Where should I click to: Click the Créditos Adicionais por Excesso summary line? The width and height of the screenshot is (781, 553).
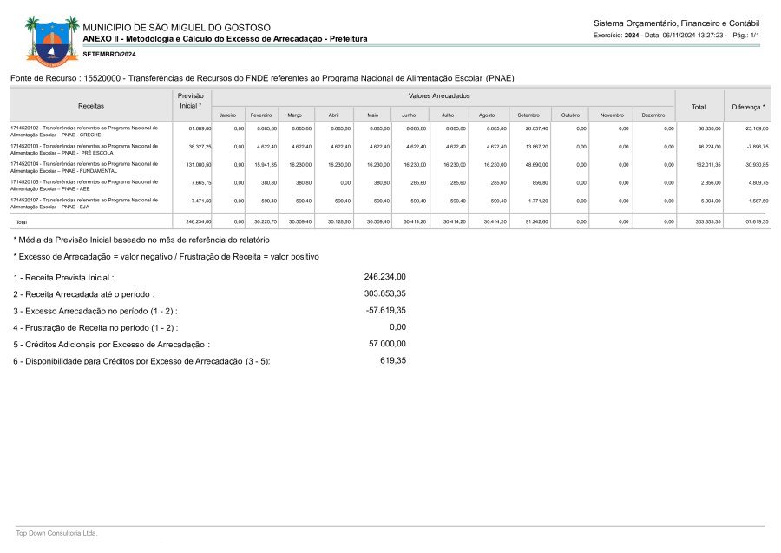[112, 345]
